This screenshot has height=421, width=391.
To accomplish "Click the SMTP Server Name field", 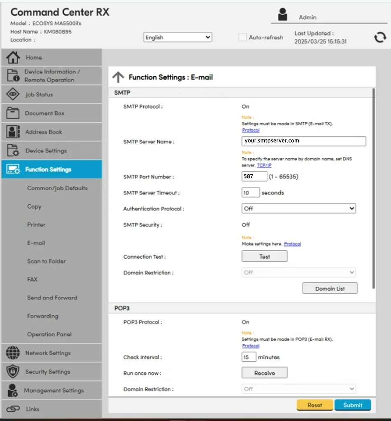I will pyautogui.click(x=303, y=141).
